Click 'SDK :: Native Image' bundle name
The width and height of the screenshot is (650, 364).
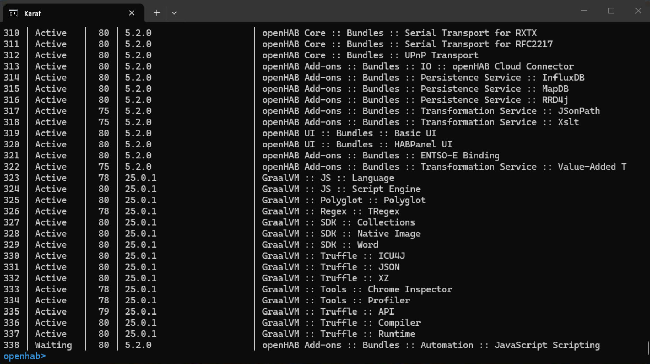click(x=370, y=234)
